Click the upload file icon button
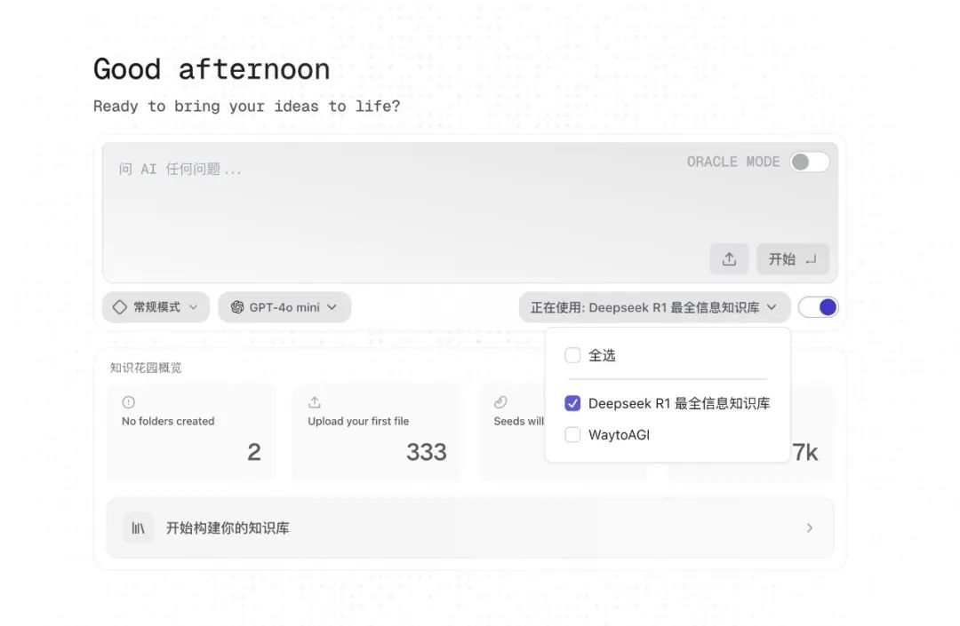The height and width of the screenshot is (626, 960). 729,259
